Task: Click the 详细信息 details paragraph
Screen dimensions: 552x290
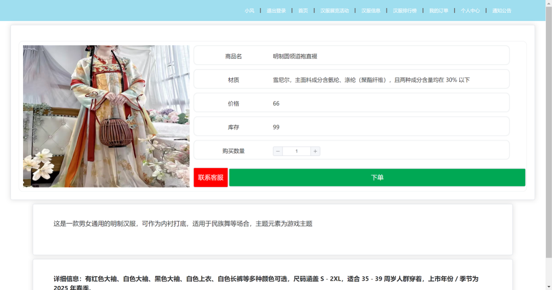Action: pos(266,283)
